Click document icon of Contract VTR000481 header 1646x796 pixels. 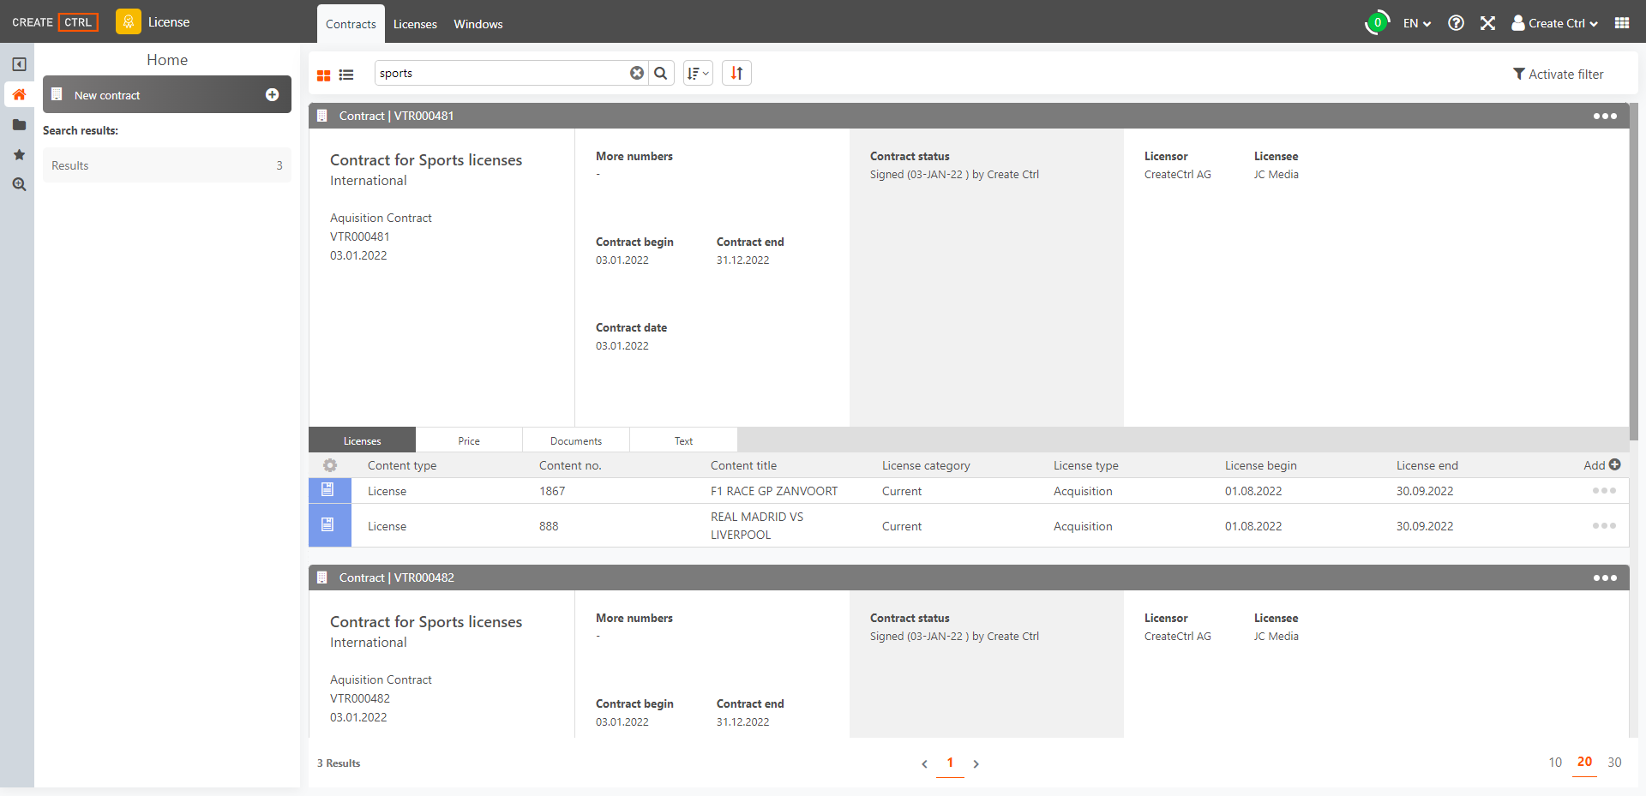(x=322, y=116)
